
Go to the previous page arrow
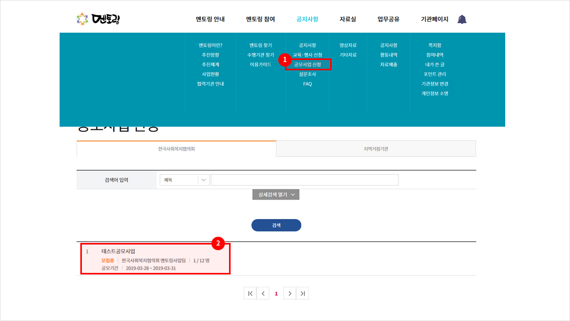coord(263,294)
